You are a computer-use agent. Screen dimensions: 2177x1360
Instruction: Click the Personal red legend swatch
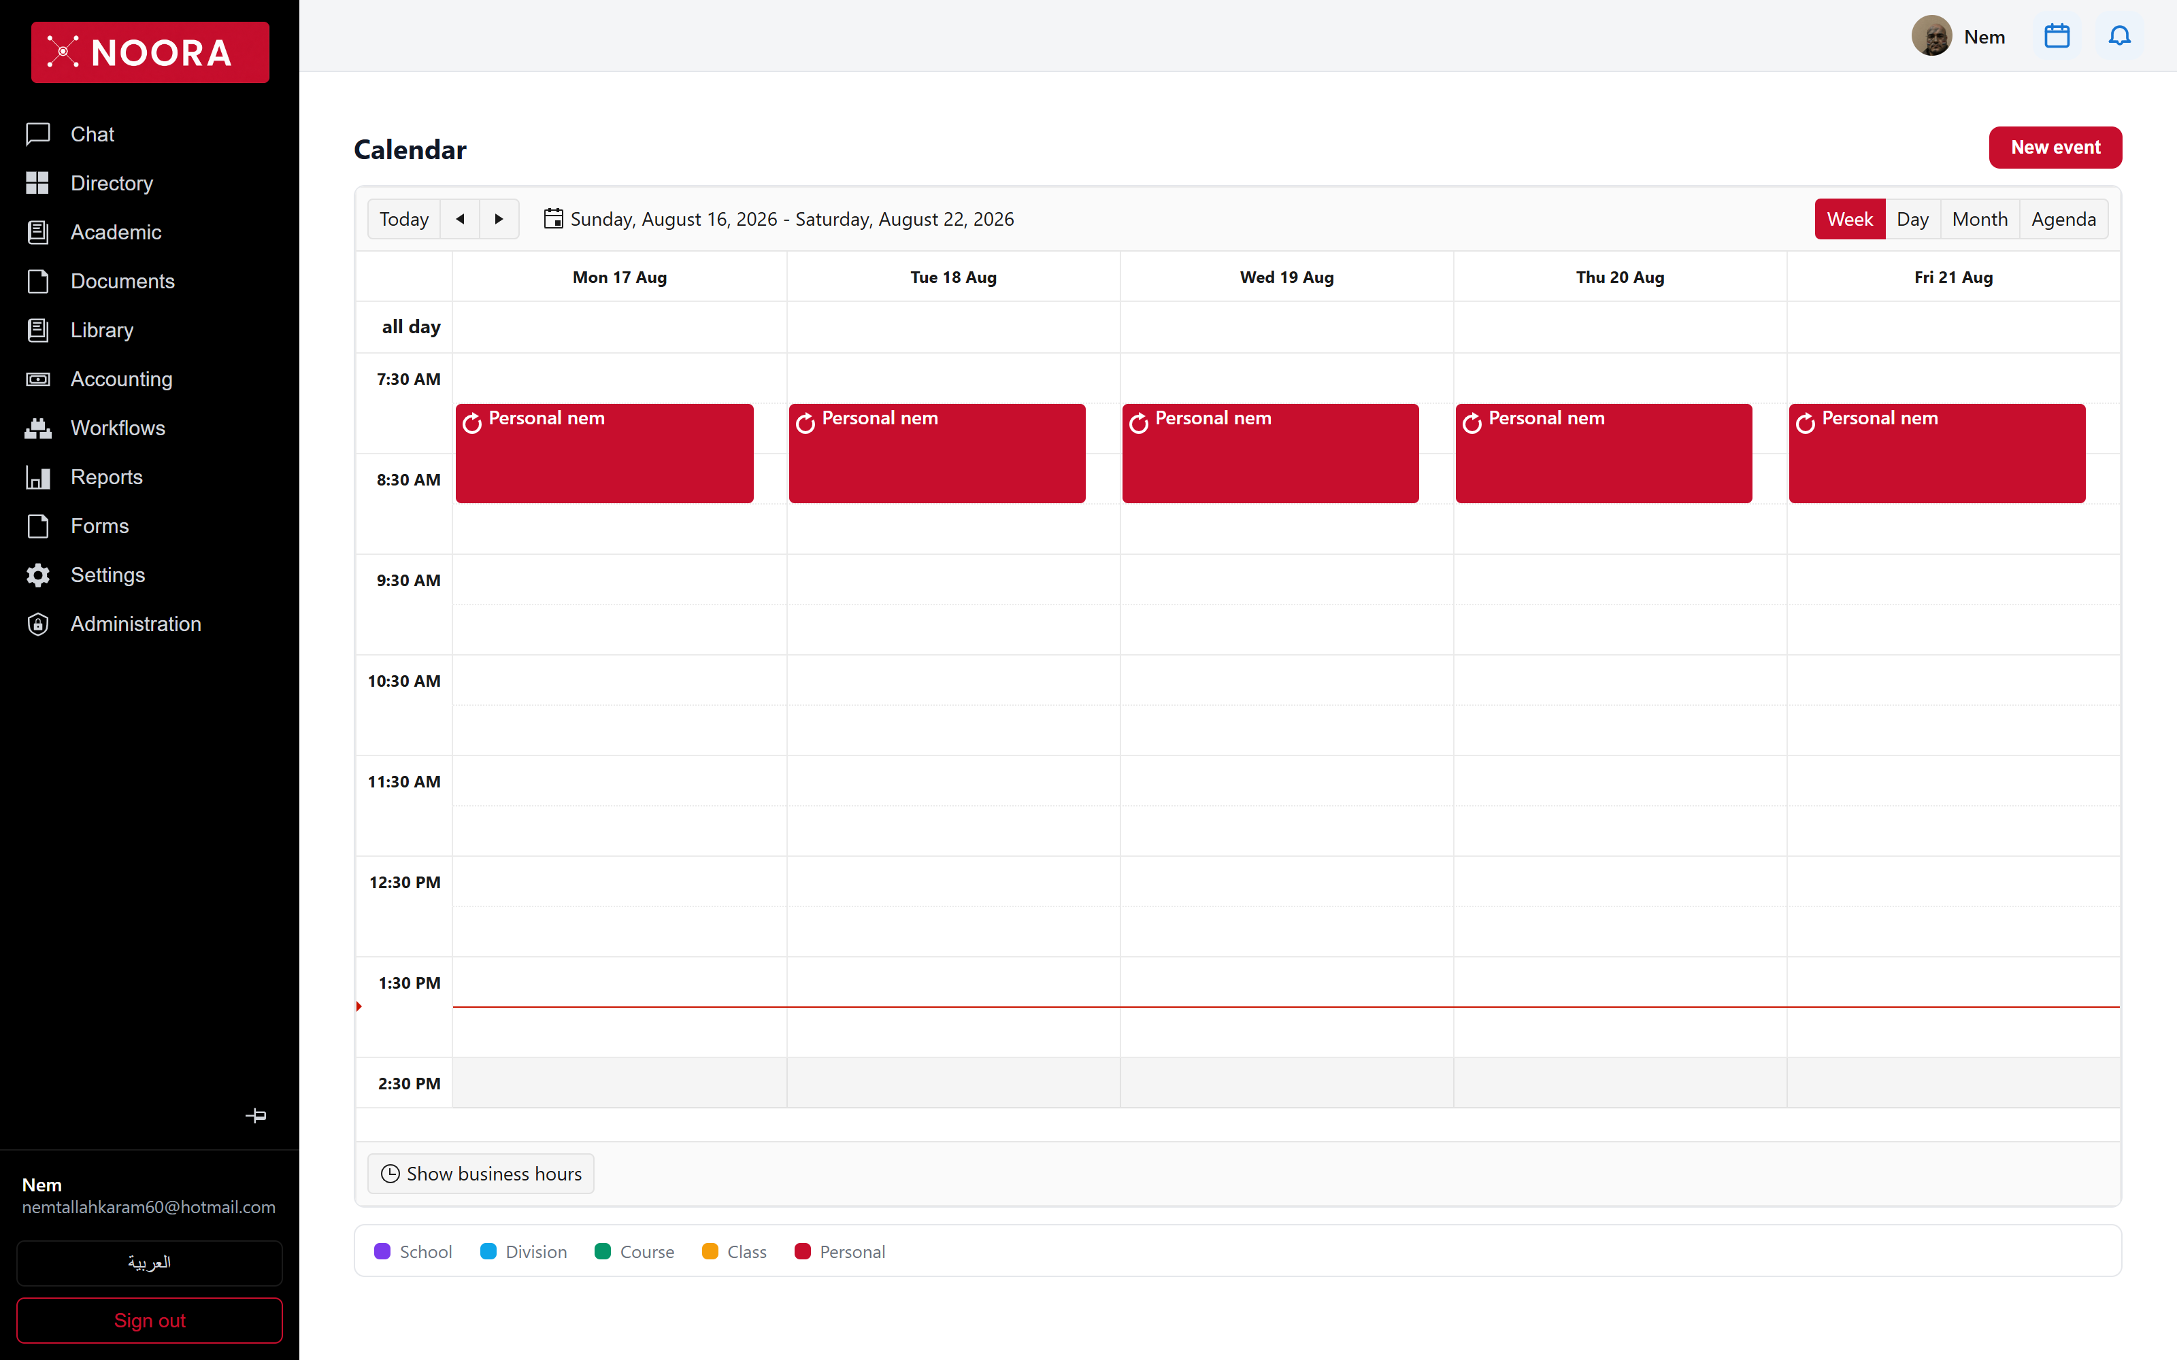(803, 1251)
